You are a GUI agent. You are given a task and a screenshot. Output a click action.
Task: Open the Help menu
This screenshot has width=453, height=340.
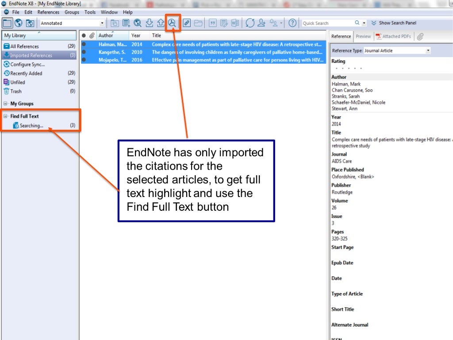coord(128,12)
